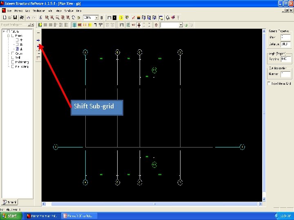Click the Esteem application icon in menu bar

[4, 11]
